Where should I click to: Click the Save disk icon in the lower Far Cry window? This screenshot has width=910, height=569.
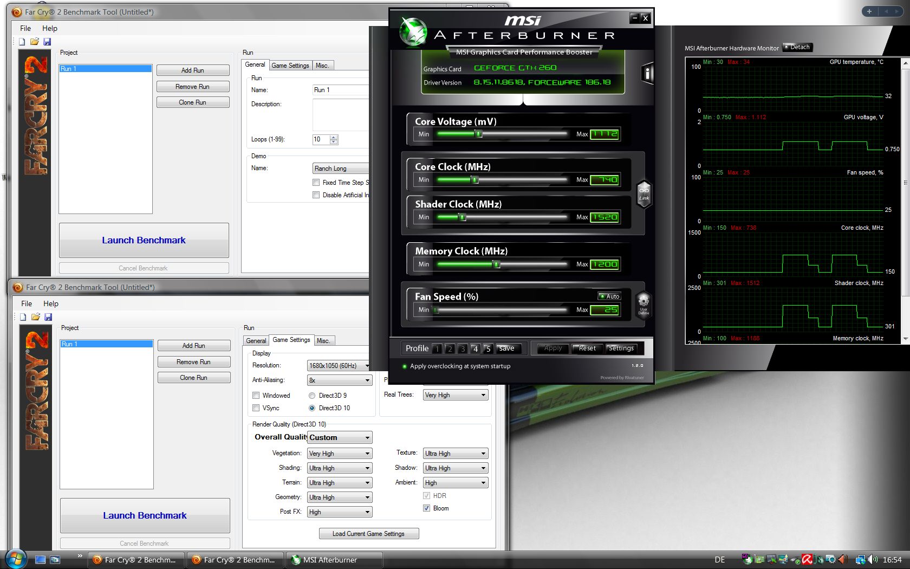48,317
